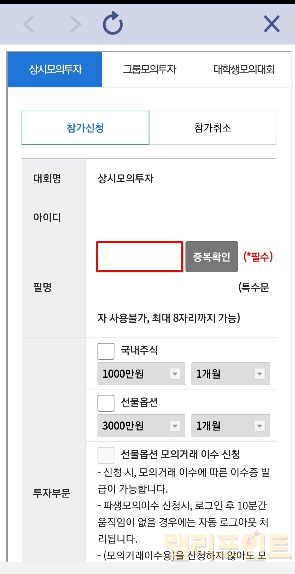Viewport: 295px width, 574px height.
Task: Click the 국내주식 label text
Action: coord(139,350)
